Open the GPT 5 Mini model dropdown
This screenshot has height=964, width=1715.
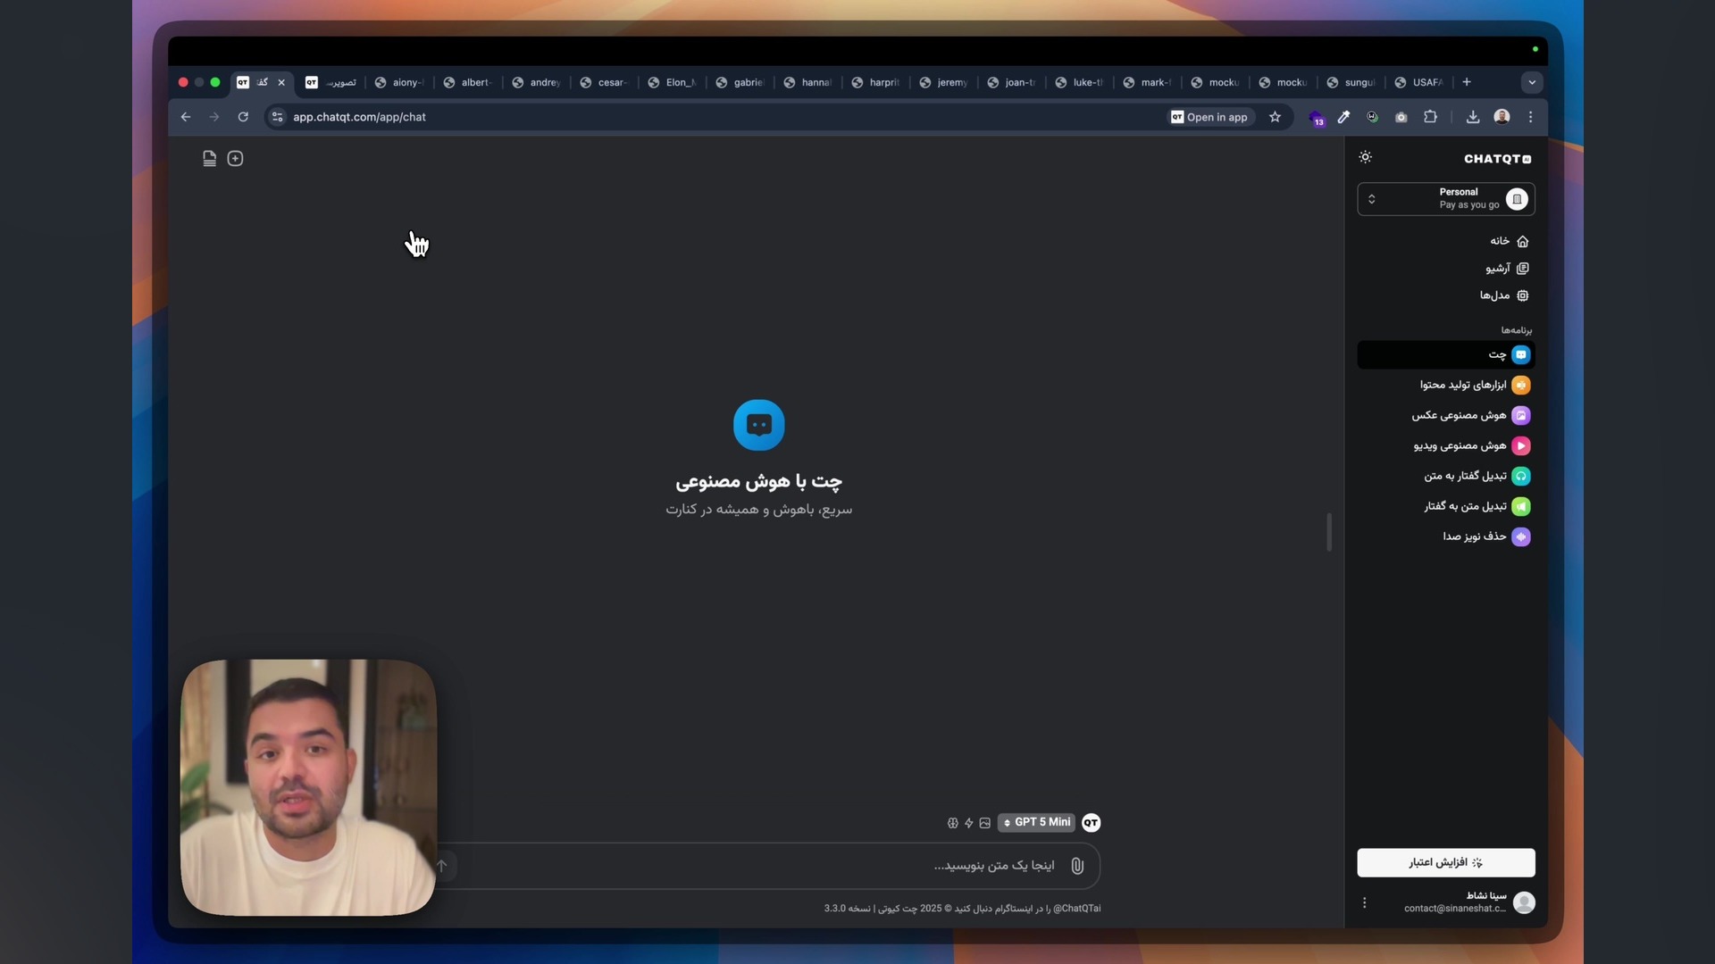pyautogui.click(x=1036, y=823)
